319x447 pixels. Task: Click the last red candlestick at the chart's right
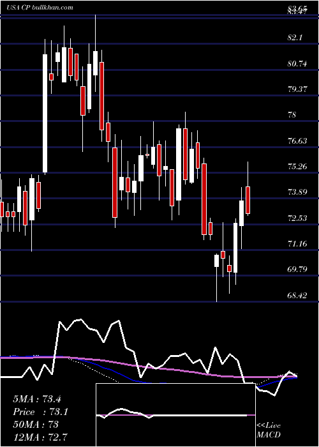coord(248,200)
